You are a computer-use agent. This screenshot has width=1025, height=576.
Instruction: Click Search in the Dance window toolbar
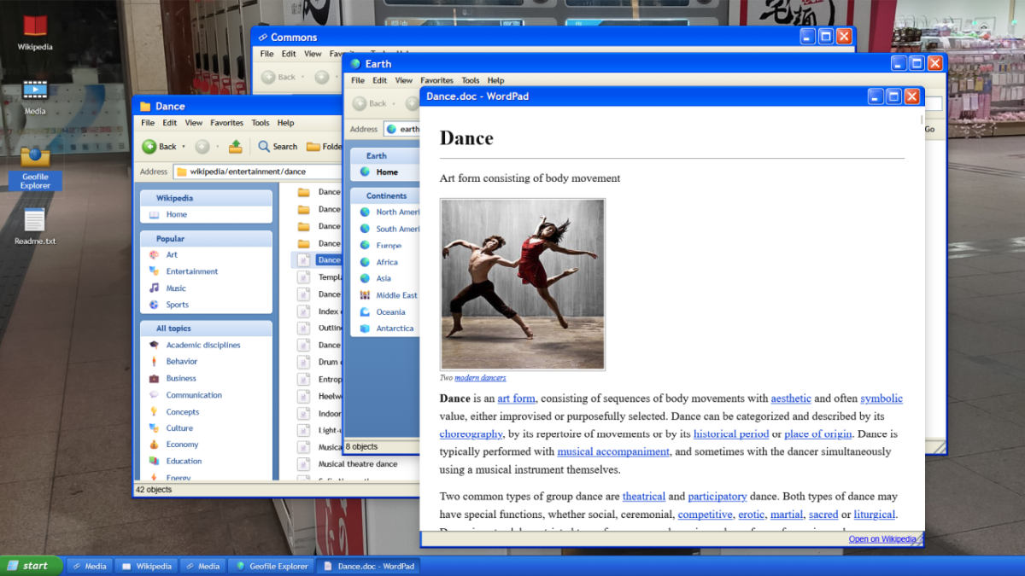coord(278,147)
